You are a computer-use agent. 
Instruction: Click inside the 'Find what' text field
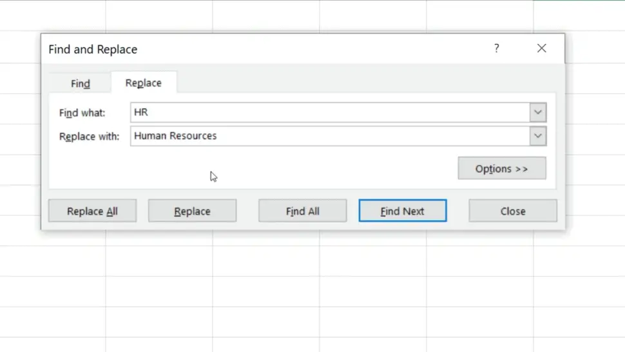coord(329,112)
